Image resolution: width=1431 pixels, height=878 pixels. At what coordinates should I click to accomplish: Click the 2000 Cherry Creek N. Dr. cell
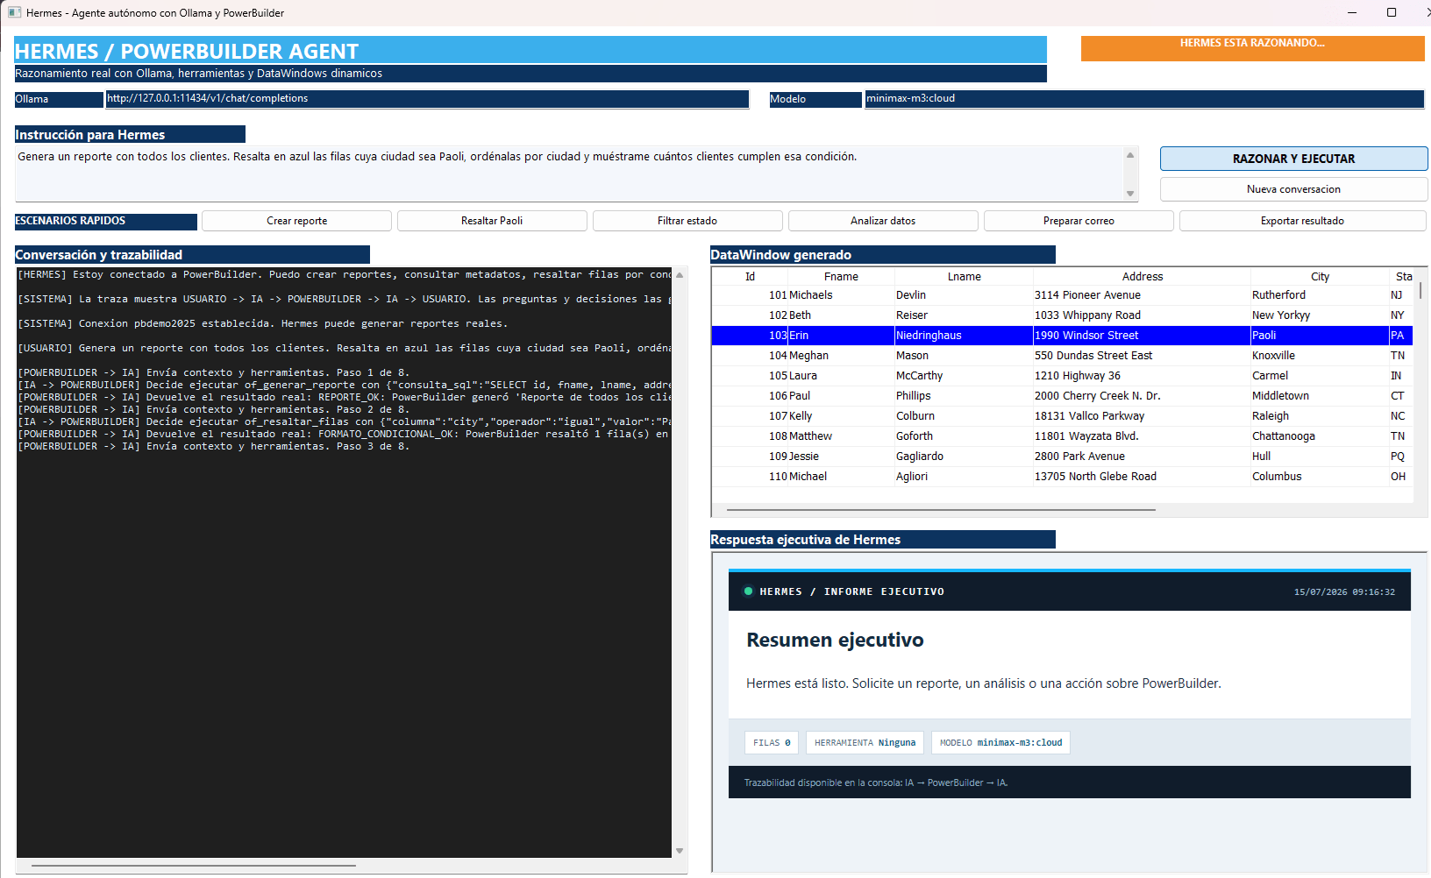tap(1097, 396)
